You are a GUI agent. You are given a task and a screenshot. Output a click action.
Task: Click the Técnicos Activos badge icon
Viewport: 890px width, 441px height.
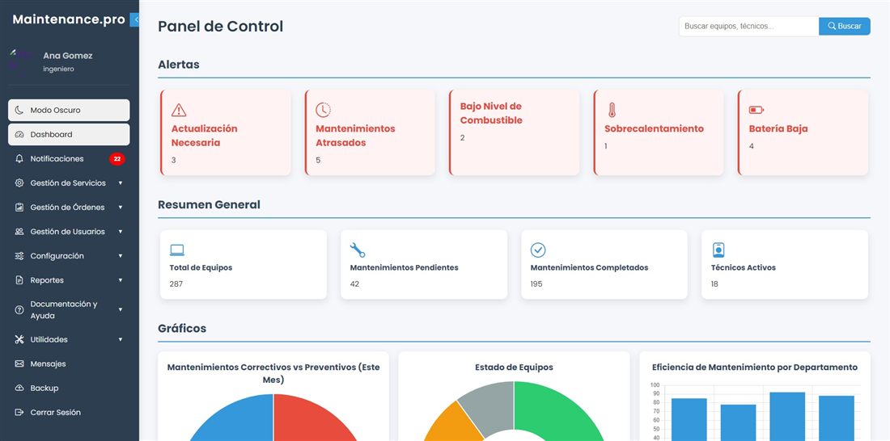coord(718,250)
